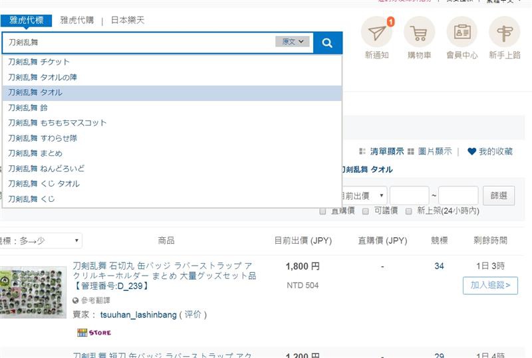Open the 目前出價 price type dropdown
The height and width of the screenshot is (358, 532).
tap(363, 196)
